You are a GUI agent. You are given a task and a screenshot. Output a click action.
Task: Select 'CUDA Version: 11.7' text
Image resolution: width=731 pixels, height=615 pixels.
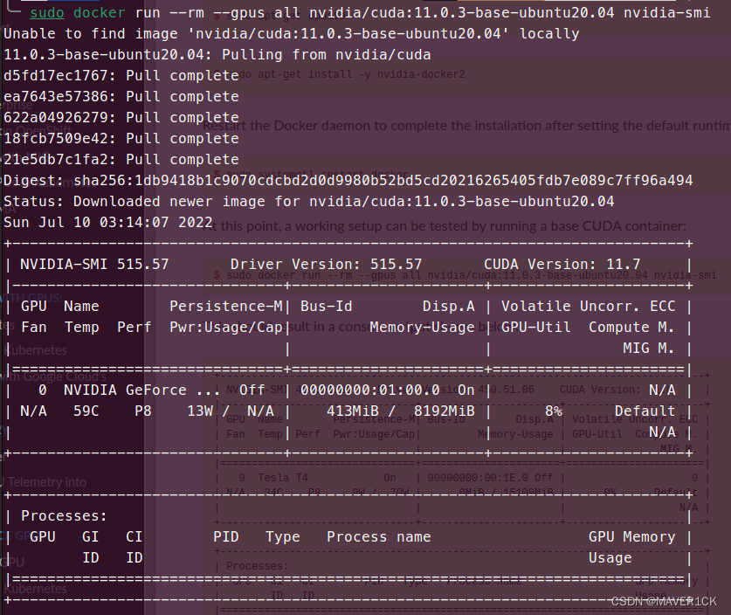point(562,265)
